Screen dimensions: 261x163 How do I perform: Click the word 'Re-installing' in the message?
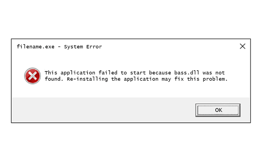coord(88,79)
